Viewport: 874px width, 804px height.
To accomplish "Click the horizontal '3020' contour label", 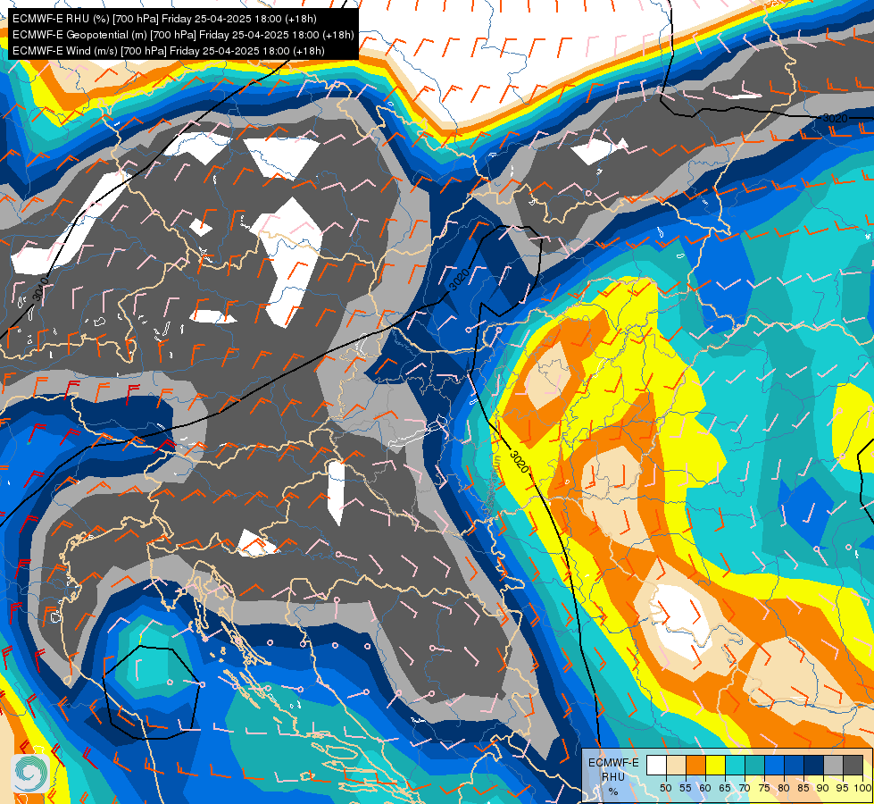I will point(835,118).
